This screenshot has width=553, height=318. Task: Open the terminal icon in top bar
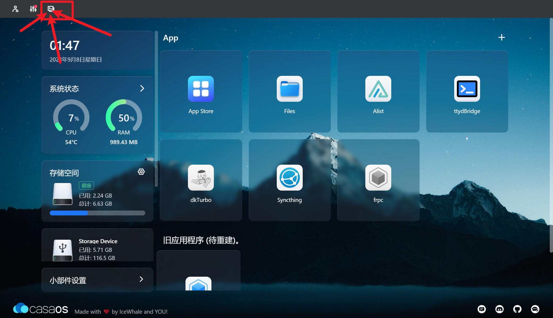pyautogui.click(x=51, y=9)
